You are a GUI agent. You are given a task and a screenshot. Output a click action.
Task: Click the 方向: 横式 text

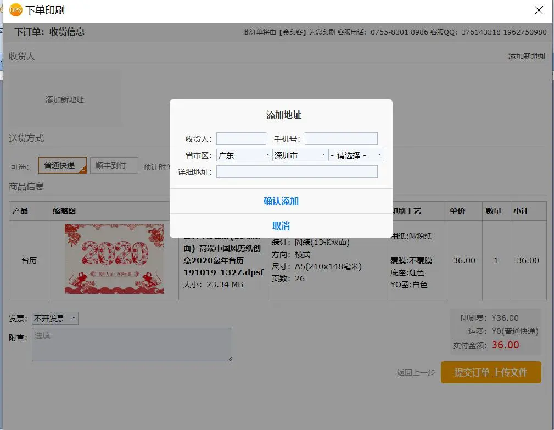291,254
